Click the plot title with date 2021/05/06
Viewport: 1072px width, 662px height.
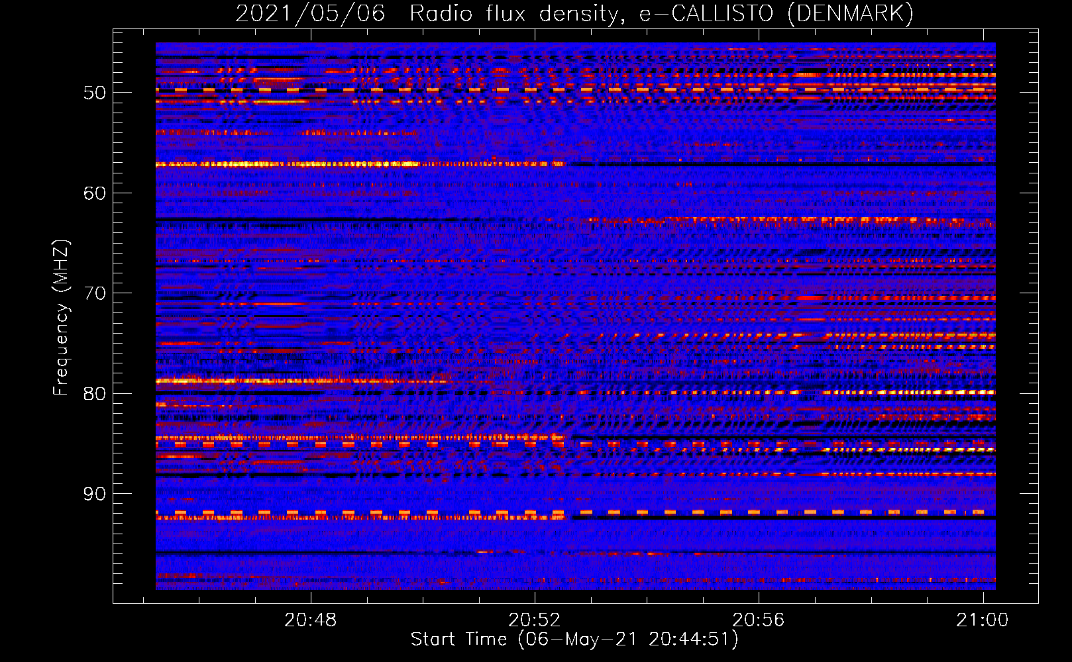[574, 13]
